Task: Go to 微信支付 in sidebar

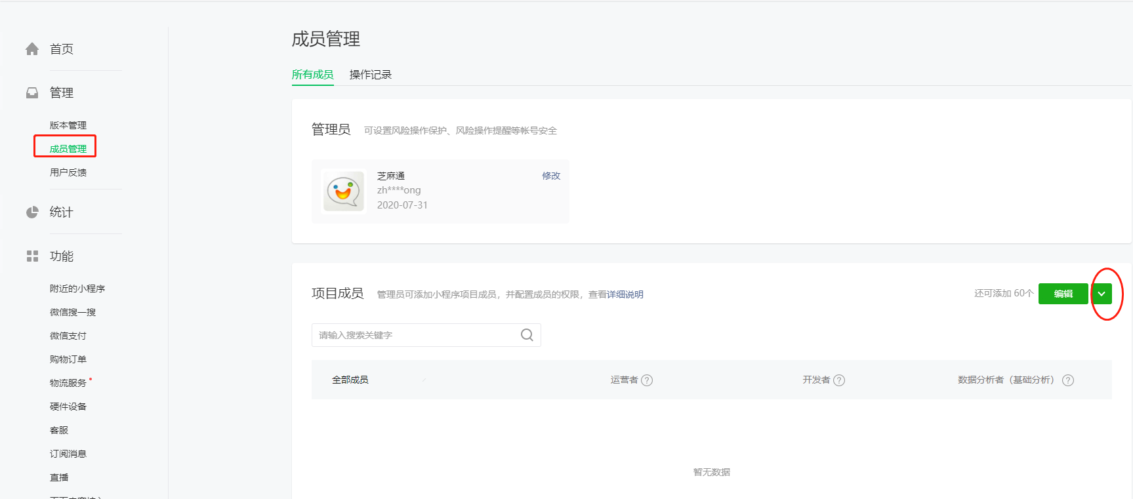Action: click(x=68, y=336)
